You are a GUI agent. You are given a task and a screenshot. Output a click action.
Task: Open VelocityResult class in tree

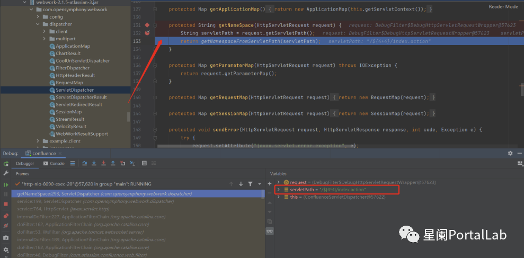[x=68, y=126]
